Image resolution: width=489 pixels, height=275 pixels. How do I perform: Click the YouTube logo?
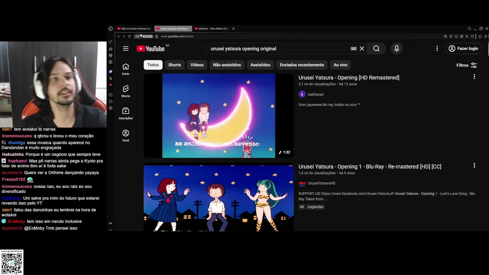pos(151,49)
